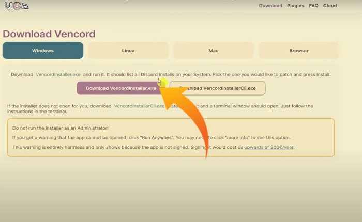Screen dimensions: 362x222
Task: Click the "This warning is entirely harmless" text
Action: pos(103,147)
